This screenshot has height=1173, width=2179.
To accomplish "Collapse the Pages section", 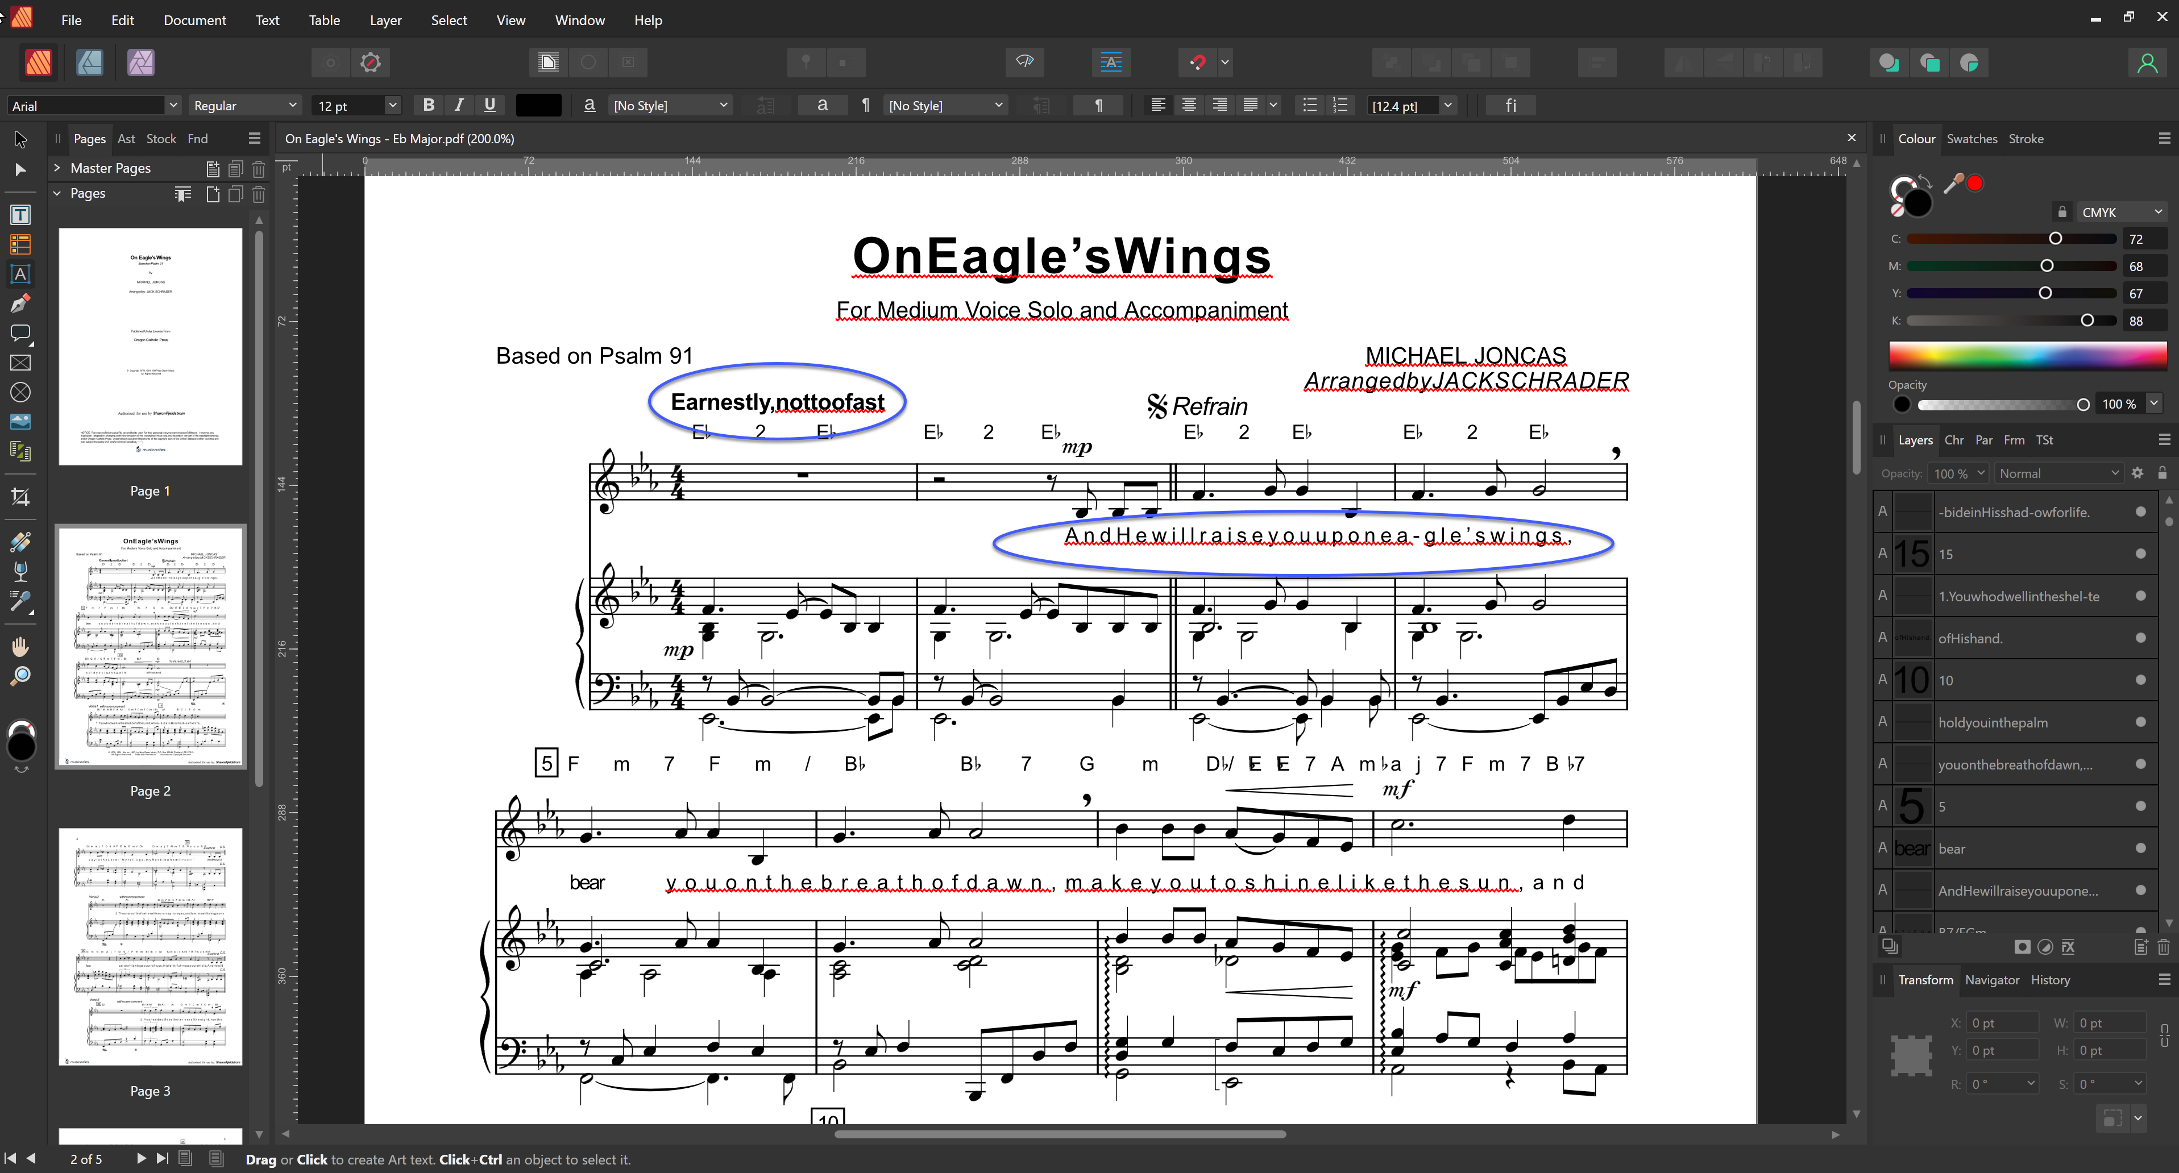I will pos(57,193).
